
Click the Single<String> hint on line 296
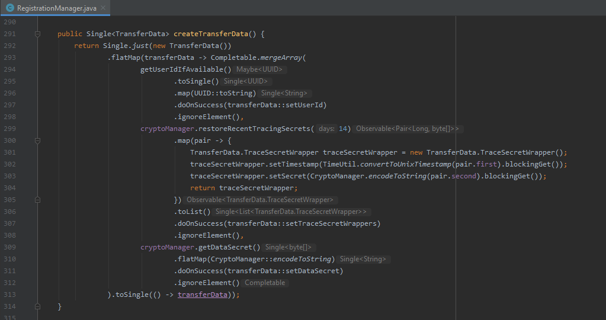pyautogui.click(x=284, y=93)
